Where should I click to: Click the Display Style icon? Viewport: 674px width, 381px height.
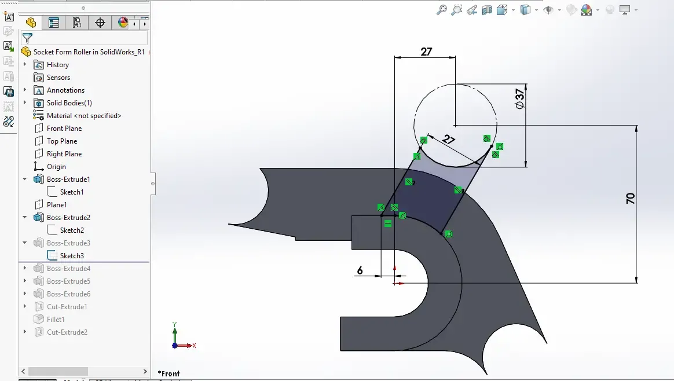coord(525,9)
